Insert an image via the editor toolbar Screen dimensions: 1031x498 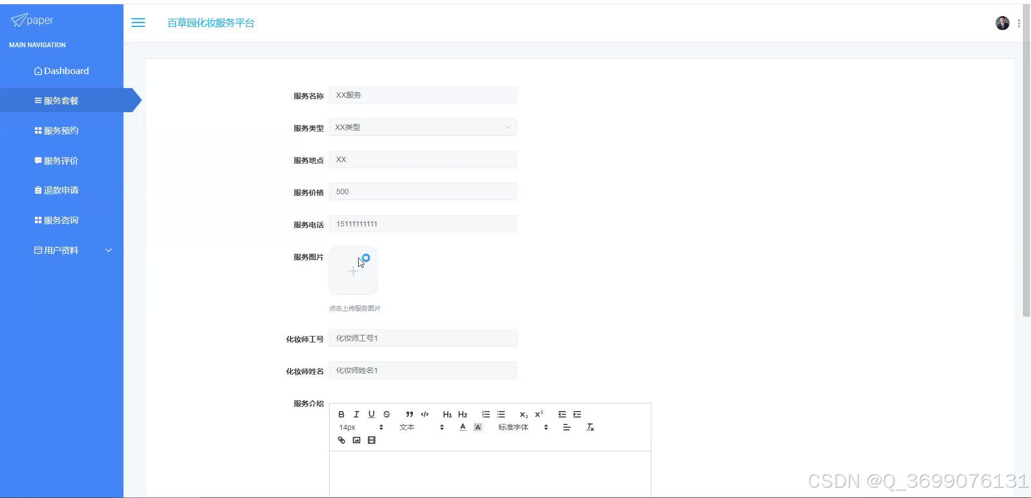[356, 440]
